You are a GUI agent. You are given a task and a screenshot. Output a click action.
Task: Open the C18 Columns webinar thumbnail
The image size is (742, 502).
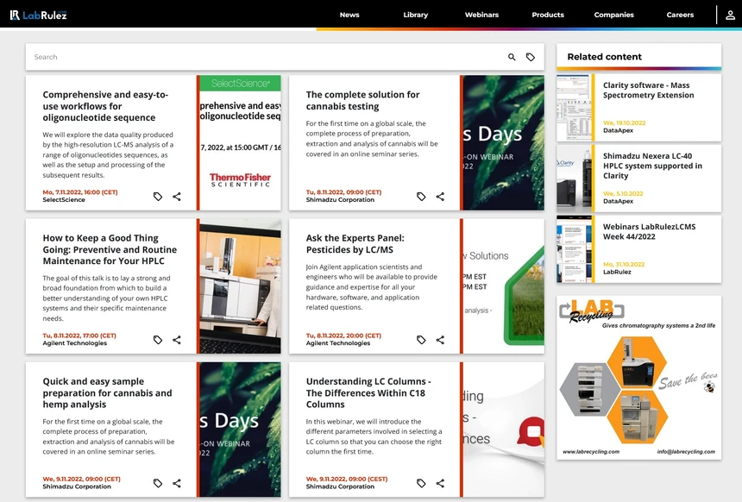(504, 430)
